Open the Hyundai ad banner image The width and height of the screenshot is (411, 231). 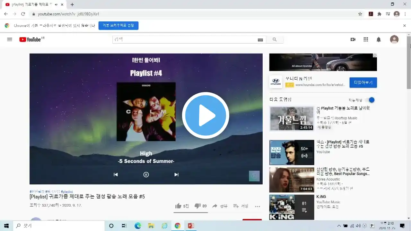[323, 62]
